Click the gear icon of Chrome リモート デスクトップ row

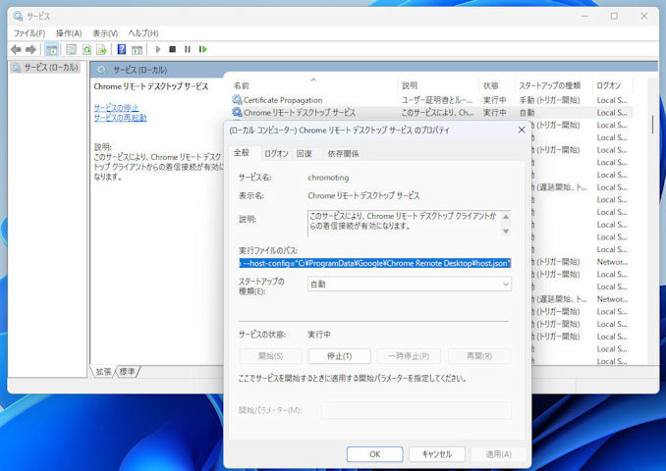[237, 113]
